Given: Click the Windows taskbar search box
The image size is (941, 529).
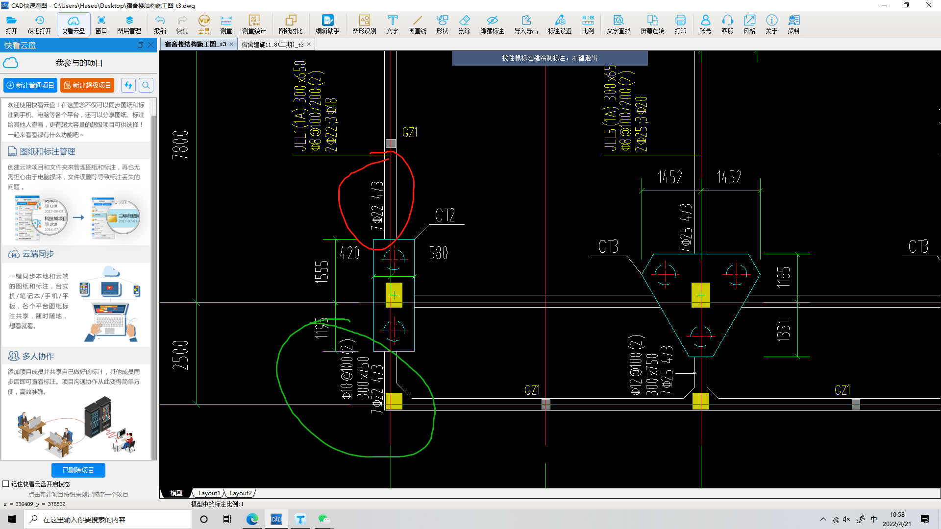Looking at the screenshot, I should tap(108, 519).
